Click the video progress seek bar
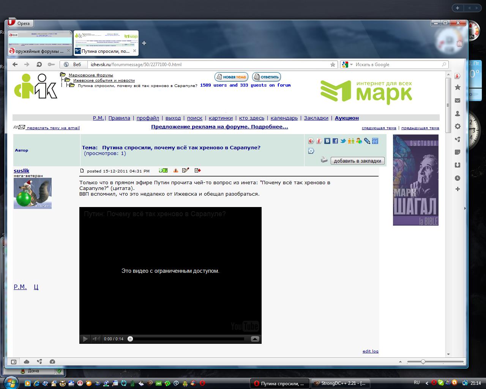The image size is (486, 389). [187, 339]
